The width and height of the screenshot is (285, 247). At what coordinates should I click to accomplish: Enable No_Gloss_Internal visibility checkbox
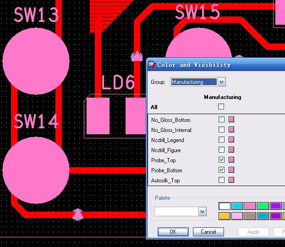(x=221, y=130)
